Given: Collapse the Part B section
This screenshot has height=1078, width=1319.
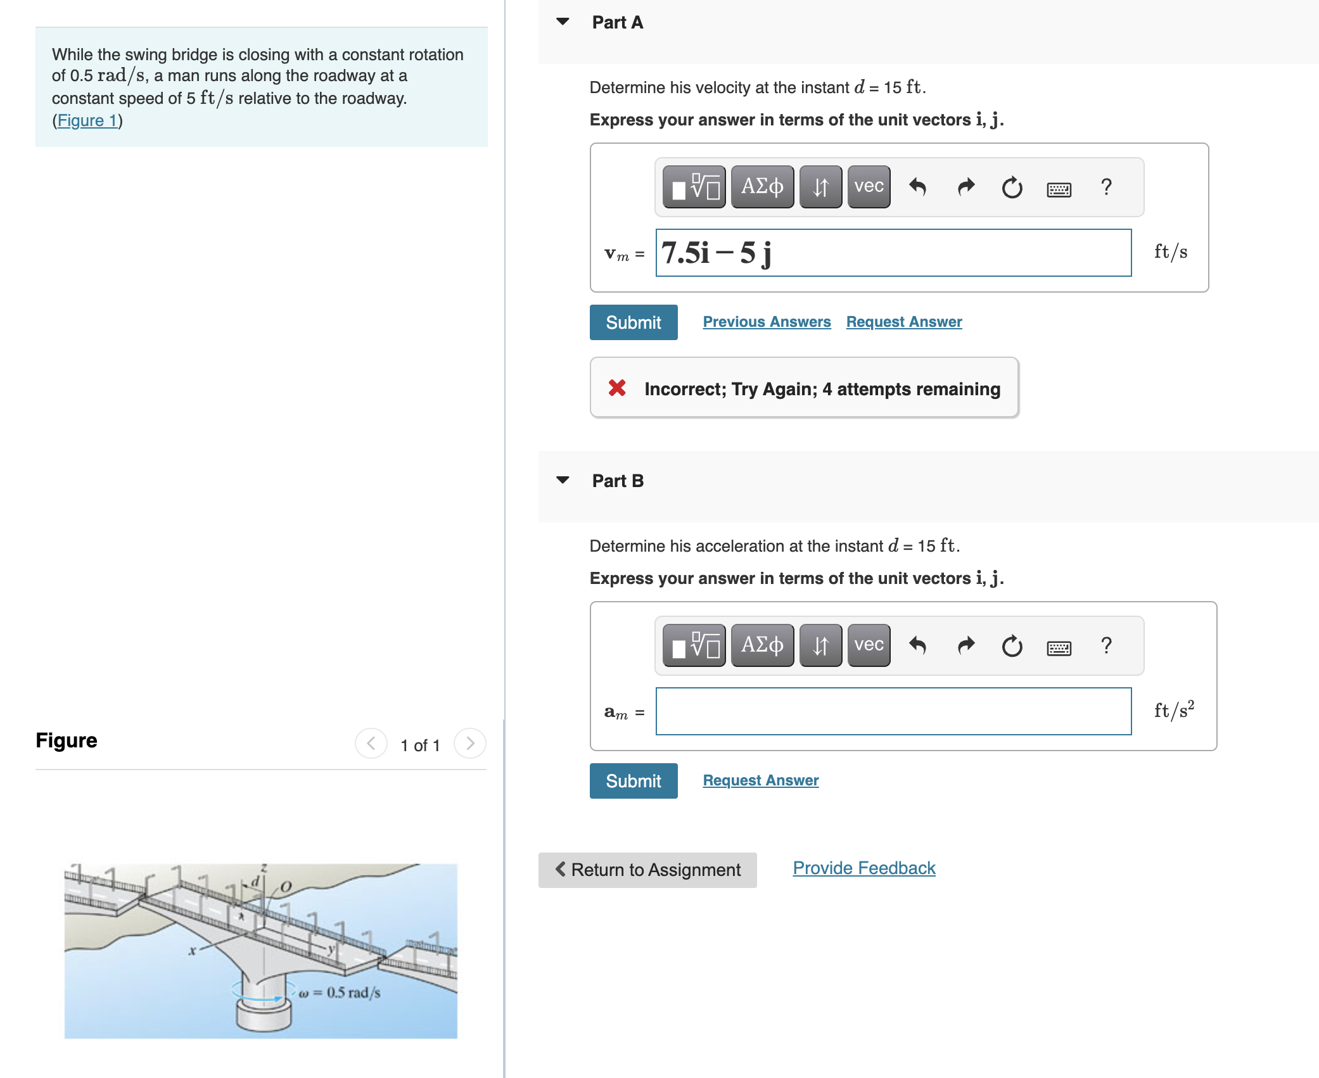Looking at the screenshot, I should coord(563,480).
